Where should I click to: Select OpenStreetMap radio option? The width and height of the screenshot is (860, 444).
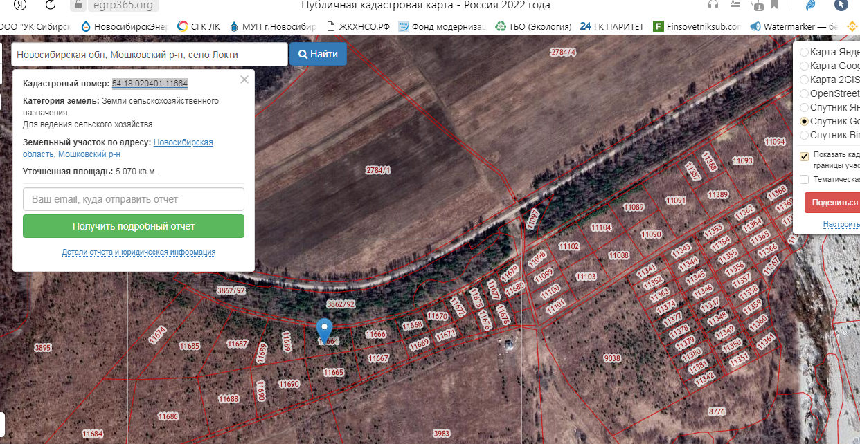[x=804, y=93]
